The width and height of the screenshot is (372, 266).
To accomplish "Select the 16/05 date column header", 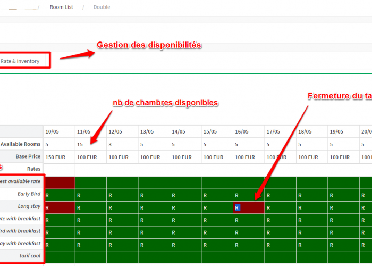I will [249, 131].
